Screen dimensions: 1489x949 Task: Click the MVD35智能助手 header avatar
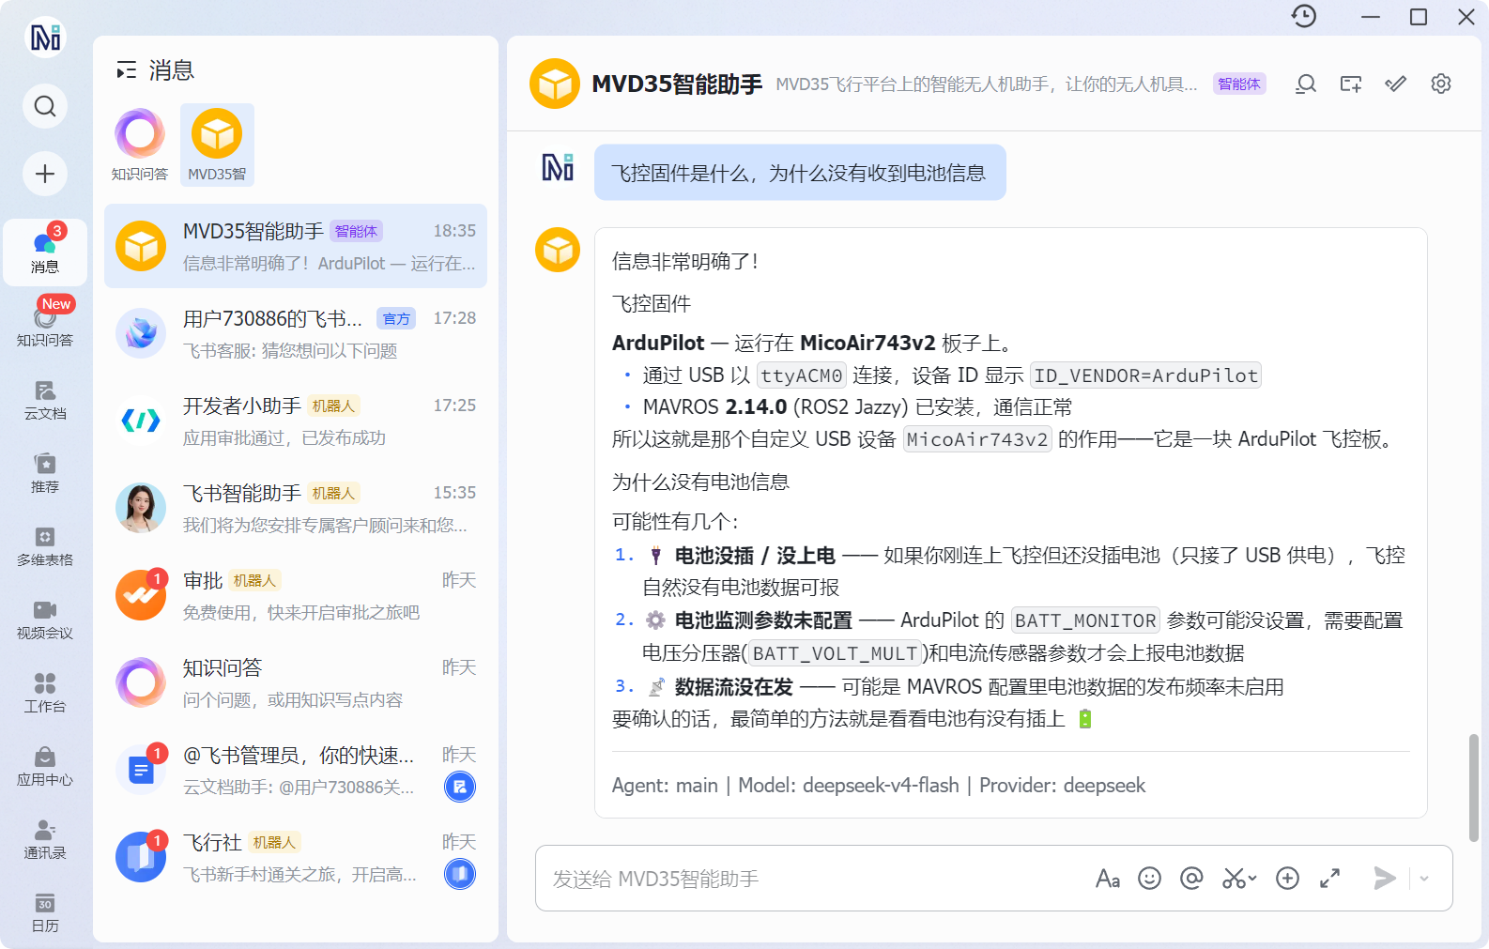[x=555, y=84]
